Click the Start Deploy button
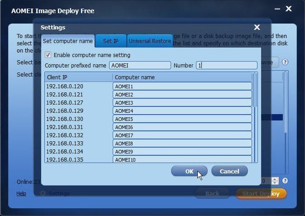 click(x=261, y=194)
